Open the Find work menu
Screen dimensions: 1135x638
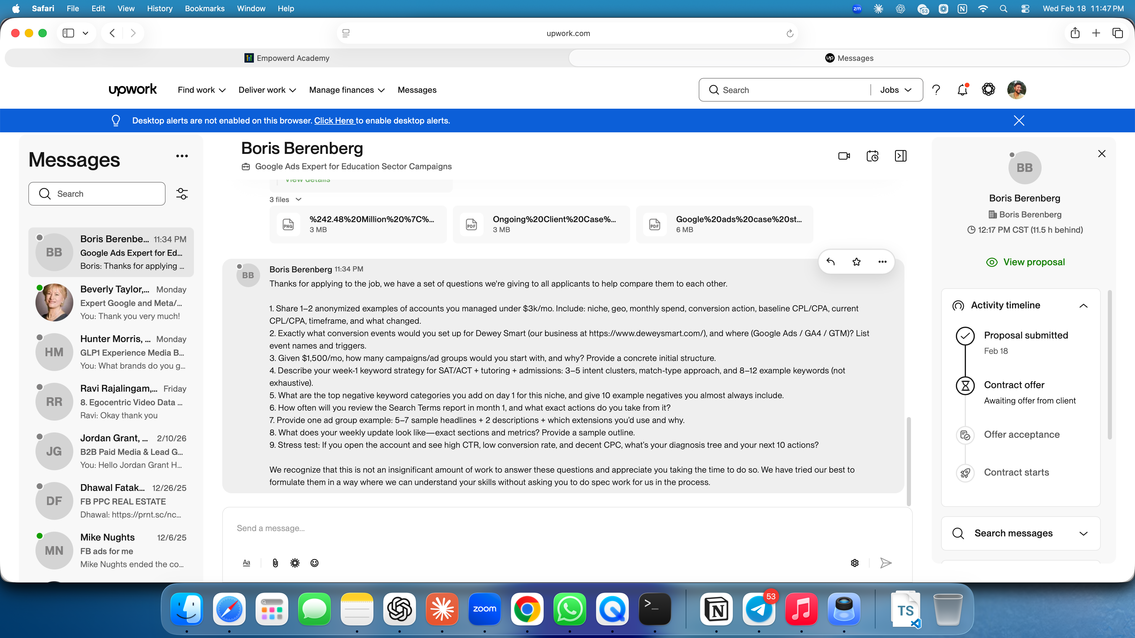pos(201,90)
